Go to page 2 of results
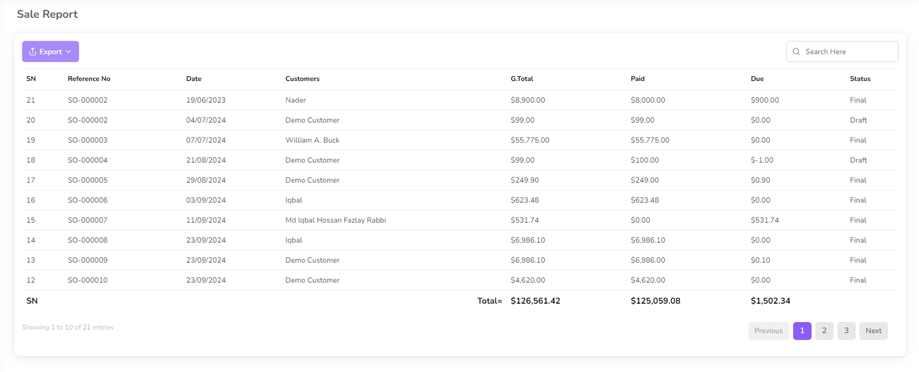Screen dimensions: 919x372 824,331
